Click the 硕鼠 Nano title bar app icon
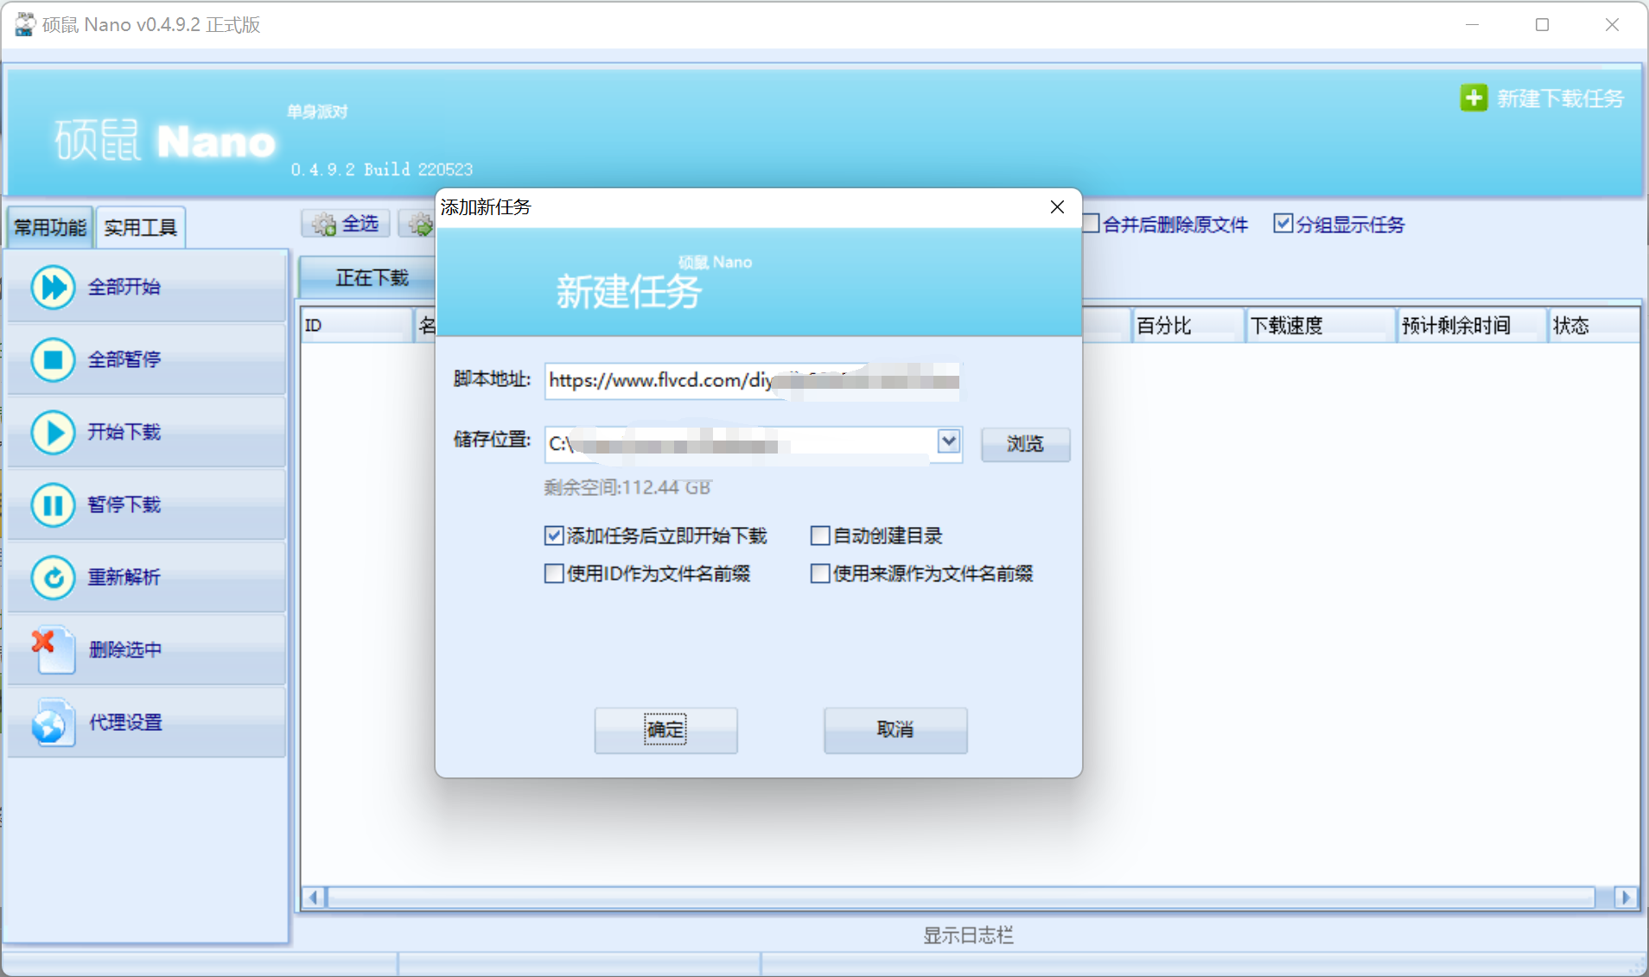The width and height of the screenshot is (1649, 977). pos(24,24)
